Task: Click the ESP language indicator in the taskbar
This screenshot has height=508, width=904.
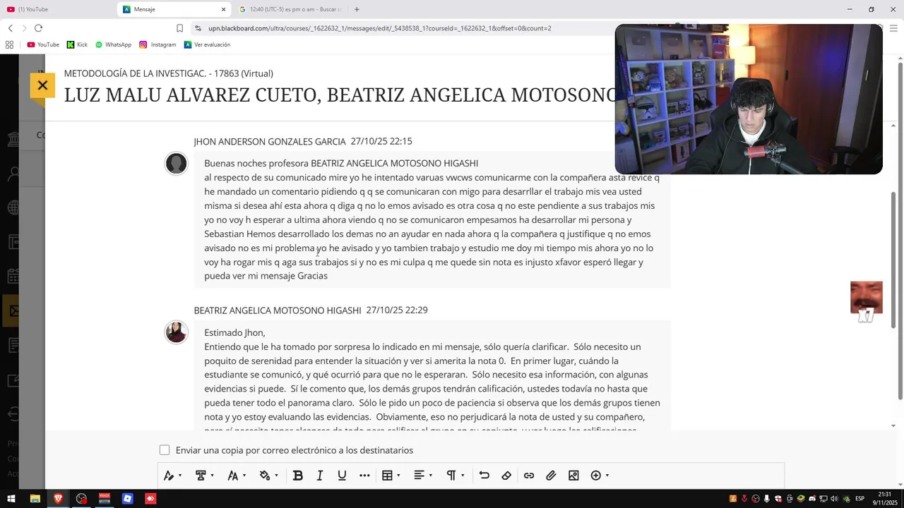Action: [x=860, y=499]
